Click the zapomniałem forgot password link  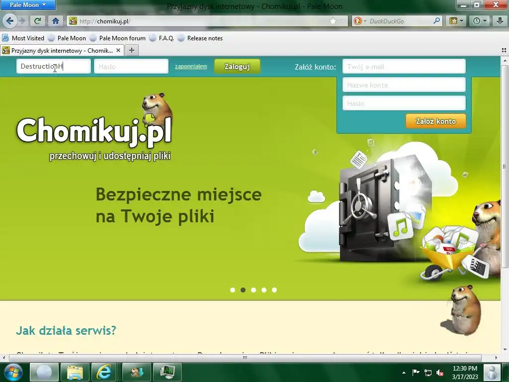click(x=191, y=66)
